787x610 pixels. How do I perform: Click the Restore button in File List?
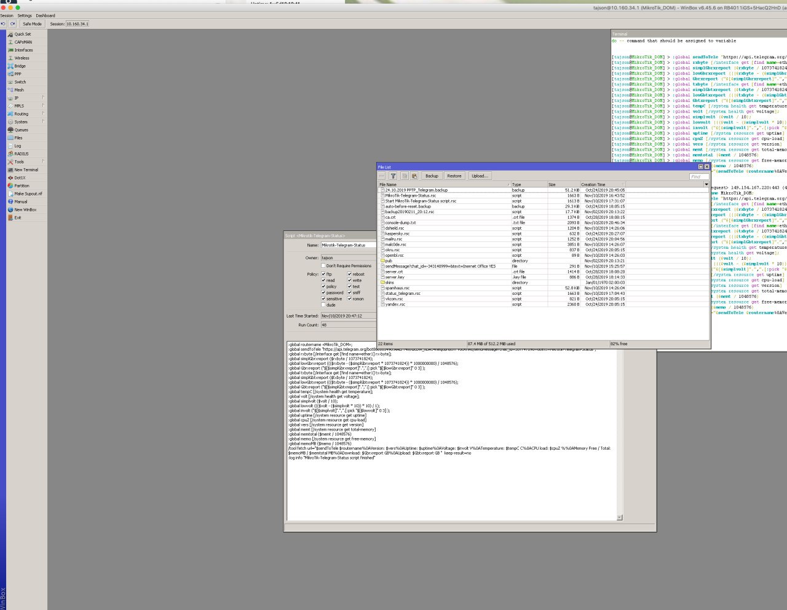pyautogui.click(x=454, y=176)
